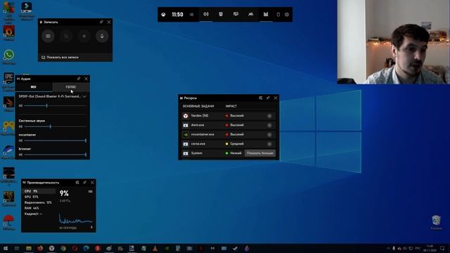This screenshot has height=253, width=450.
Task: Open Game Bar settings gear
Action: click(x=287, y=15)
